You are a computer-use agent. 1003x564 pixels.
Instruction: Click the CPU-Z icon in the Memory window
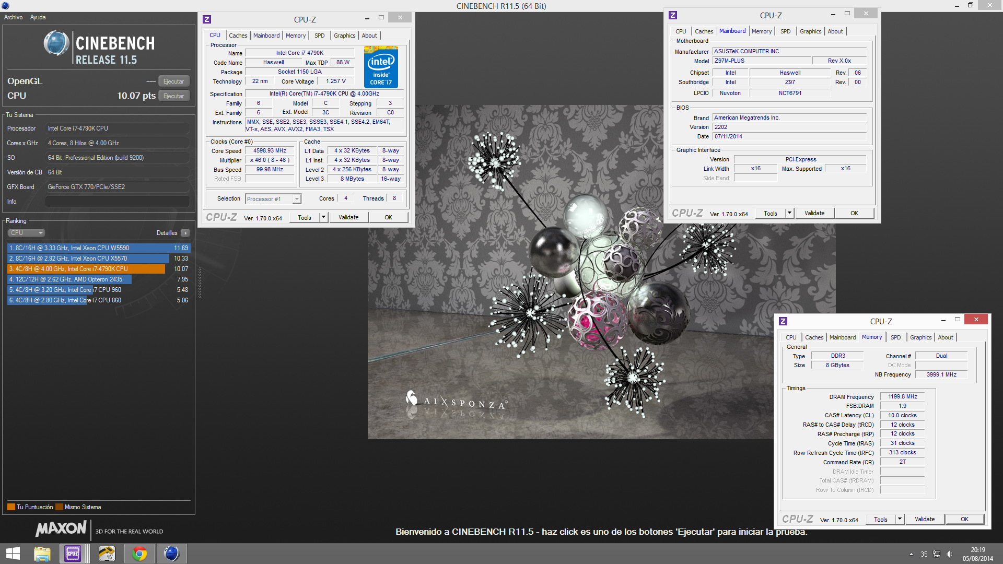pos(783,321)
